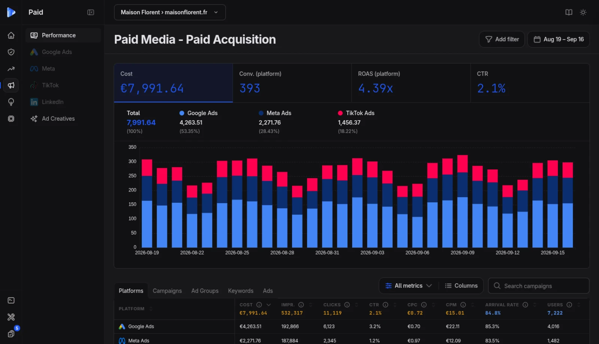The height and width of the screenshot is (344, 599).
Task: Open the book documentation icon
Action: pyautogui.click(x=569, y=12)
